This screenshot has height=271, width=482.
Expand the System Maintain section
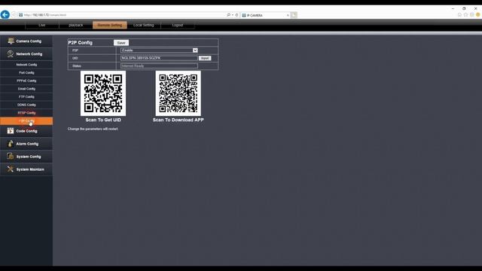pyautogui.click(x=26, y=169)
